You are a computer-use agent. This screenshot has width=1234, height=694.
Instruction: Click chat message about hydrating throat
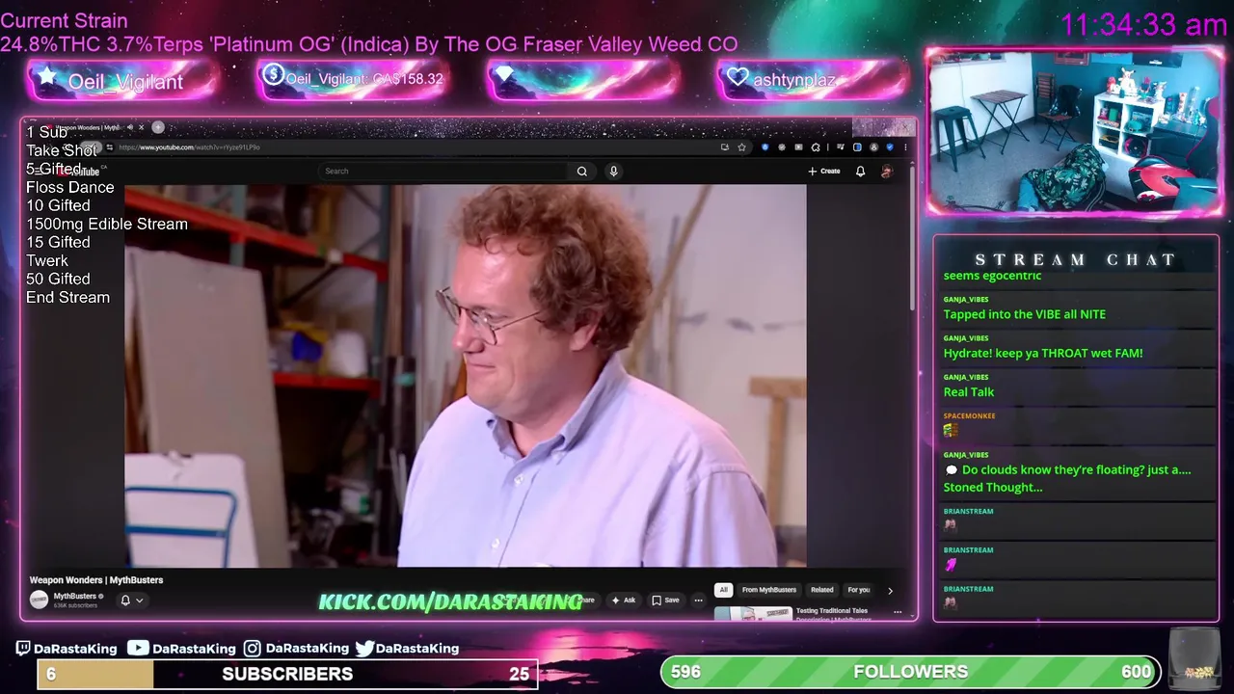coord(1043,354)
